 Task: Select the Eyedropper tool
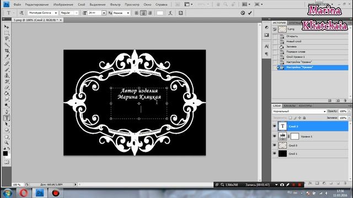click(7, 57)
